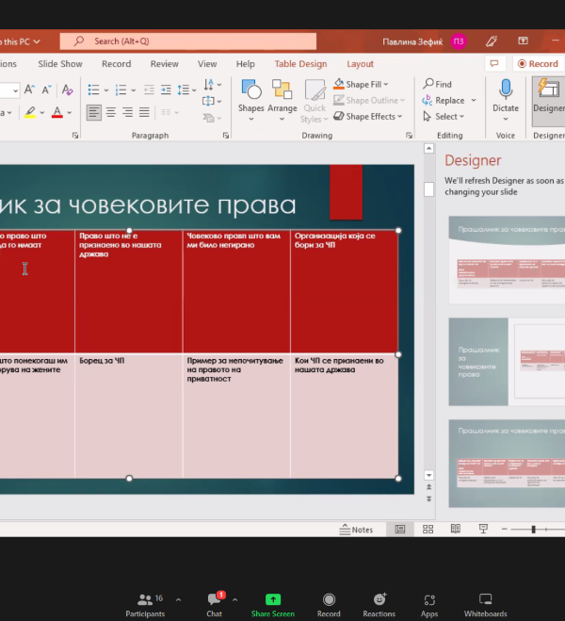Switch to Slide Sorter view
This screenshot has height=621, width=565.
click(428, 530)
